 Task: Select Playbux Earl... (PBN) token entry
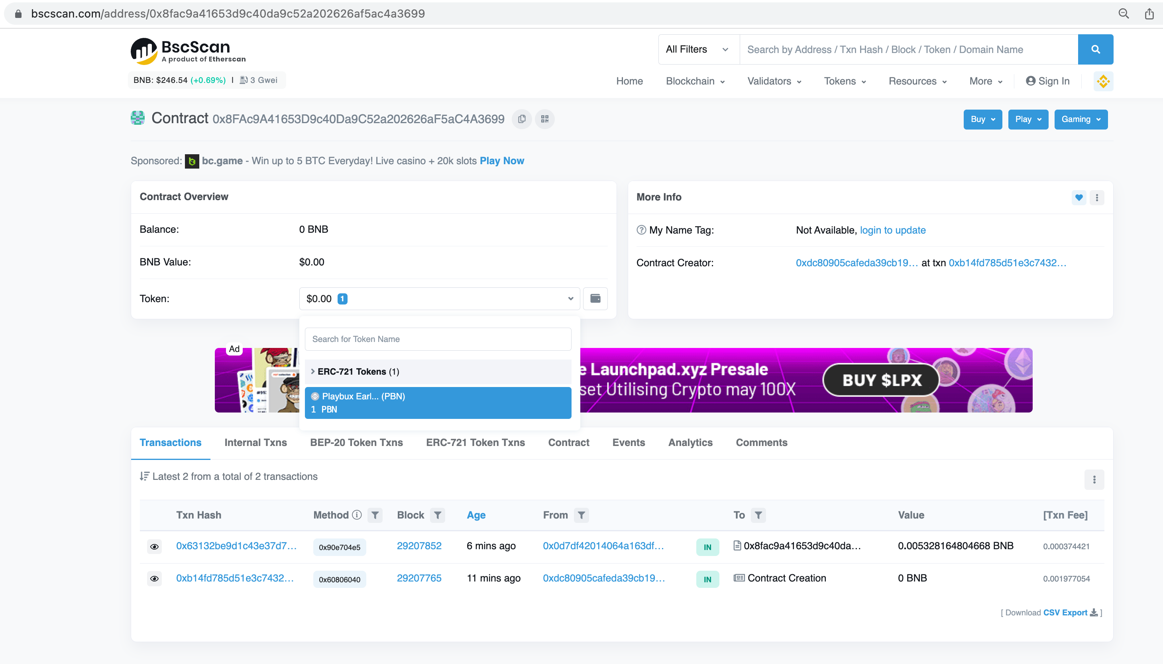point(438,403)
